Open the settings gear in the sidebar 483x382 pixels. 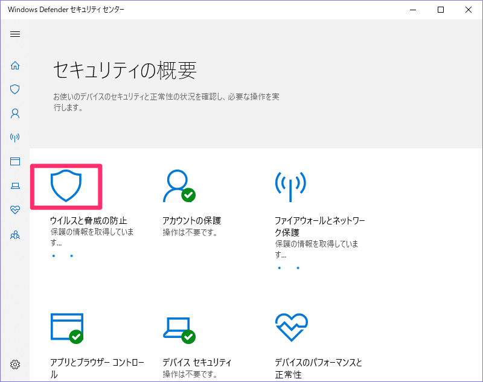15,364
